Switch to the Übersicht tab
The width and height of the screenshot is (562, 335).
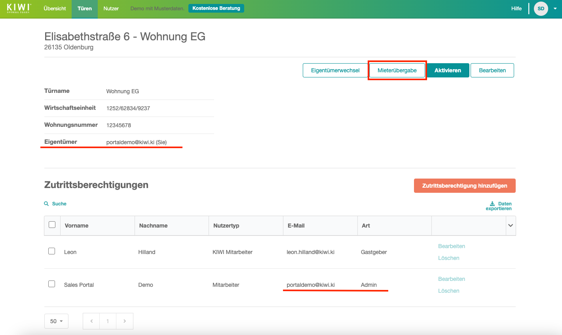coord(55,9)
